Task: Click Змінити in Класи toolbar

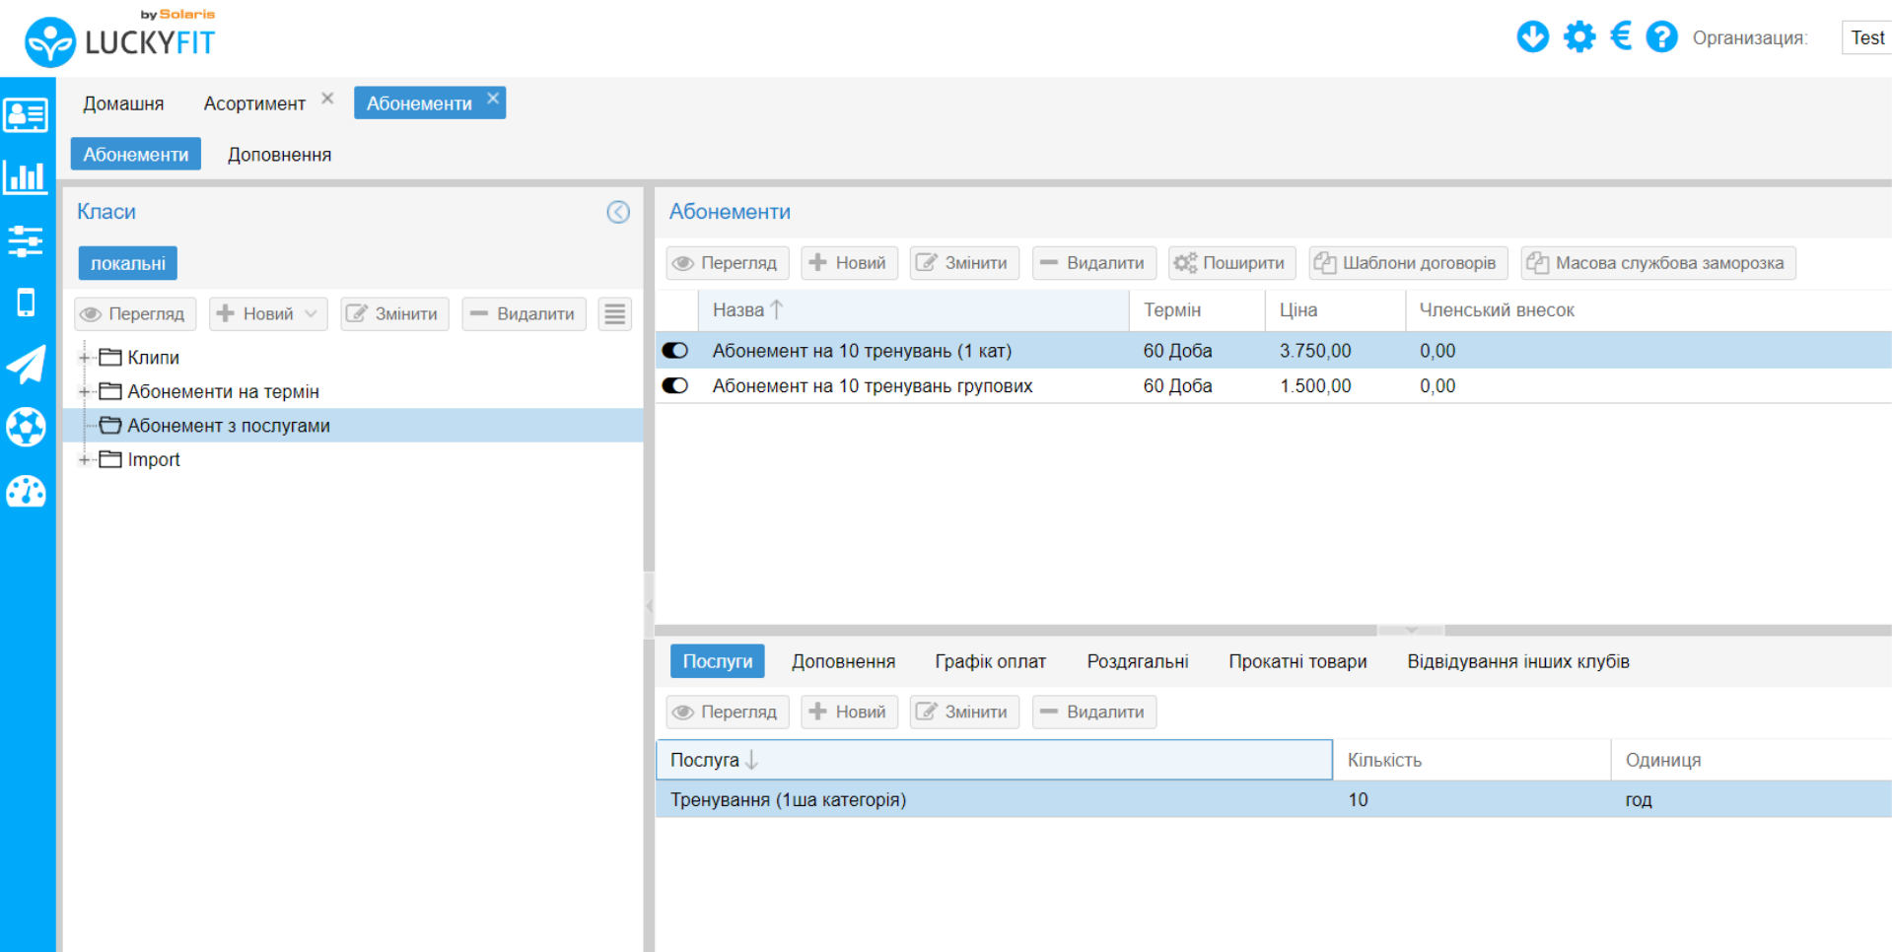Action: (394, 313)
